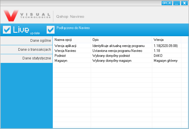Select the Magazyn row name

(x=61, y=61)
